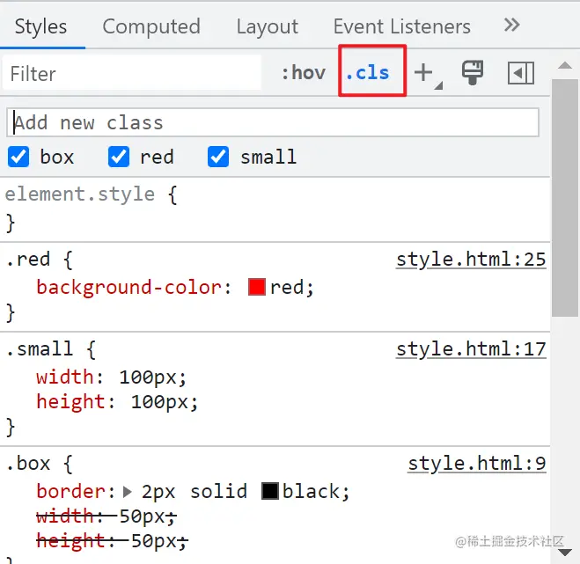Show more tabs via double chevron

pyautogui.click(x=512, y=26)
